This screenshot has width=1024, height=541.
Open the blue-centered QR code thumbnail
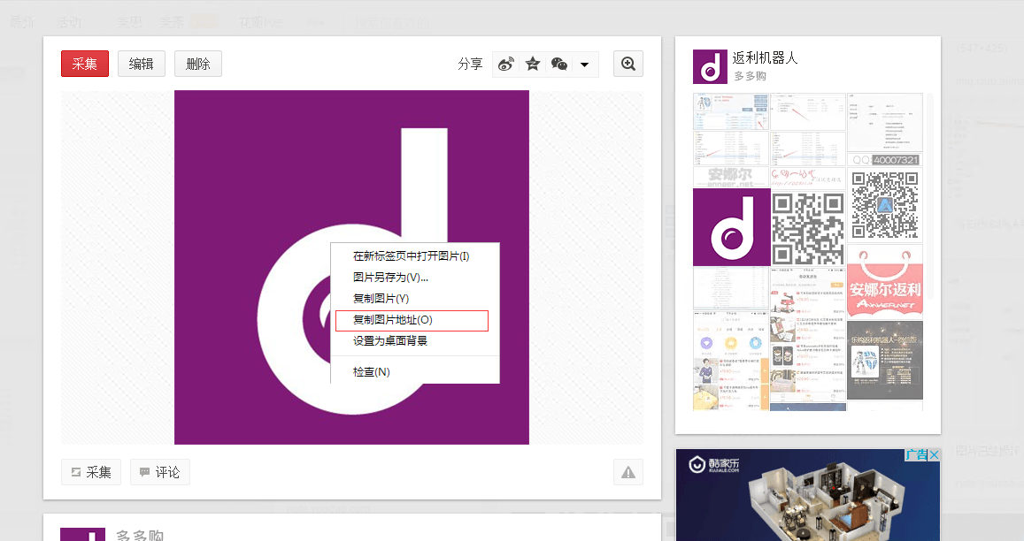click(885, 206)
